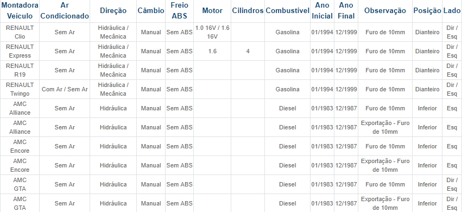Click the Freio ABS header

coord(179,11)
